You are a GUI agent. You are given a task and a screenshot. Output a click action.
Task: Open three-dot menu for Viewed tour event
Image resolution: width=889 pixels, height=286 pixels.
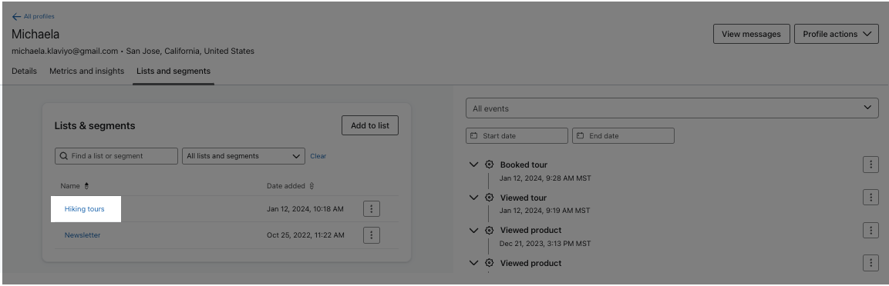870,198
